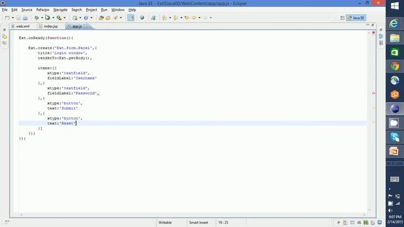Go to Previous Annotation
Viewport: 404px width, 227px height.
pyautogui.click(x=175, y=18)
